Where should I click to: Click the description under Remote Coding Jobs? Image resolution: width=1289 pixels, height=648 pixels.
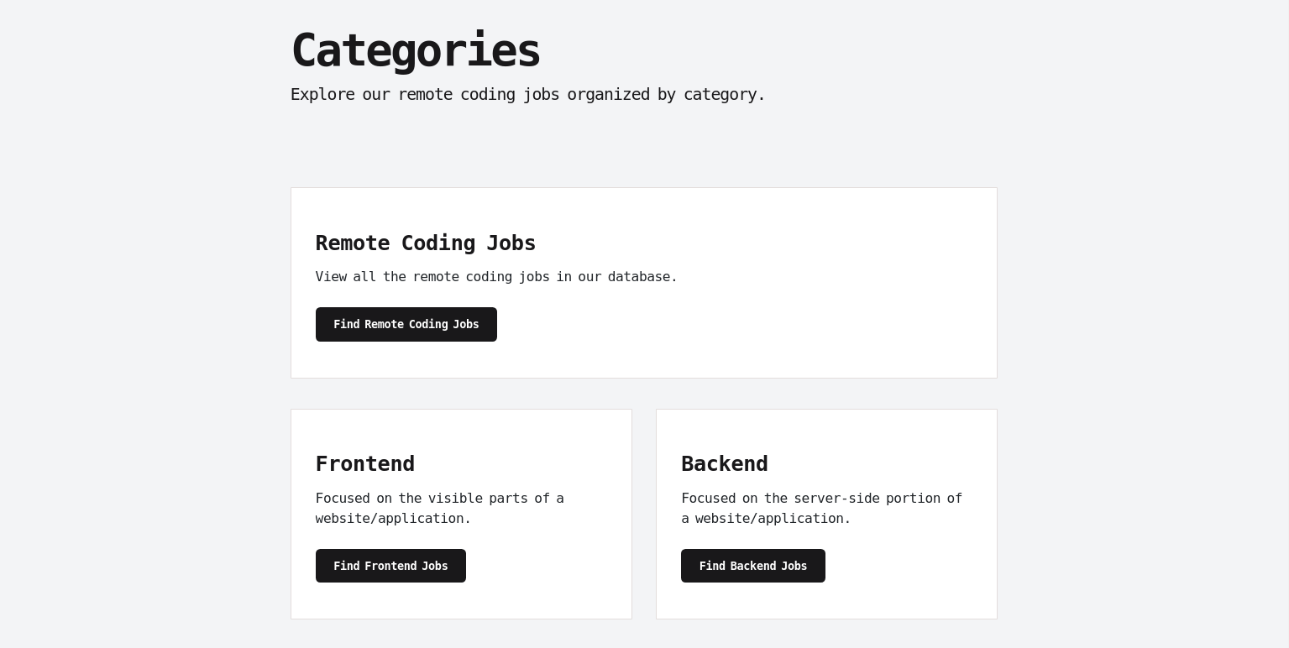coord(496,276)
